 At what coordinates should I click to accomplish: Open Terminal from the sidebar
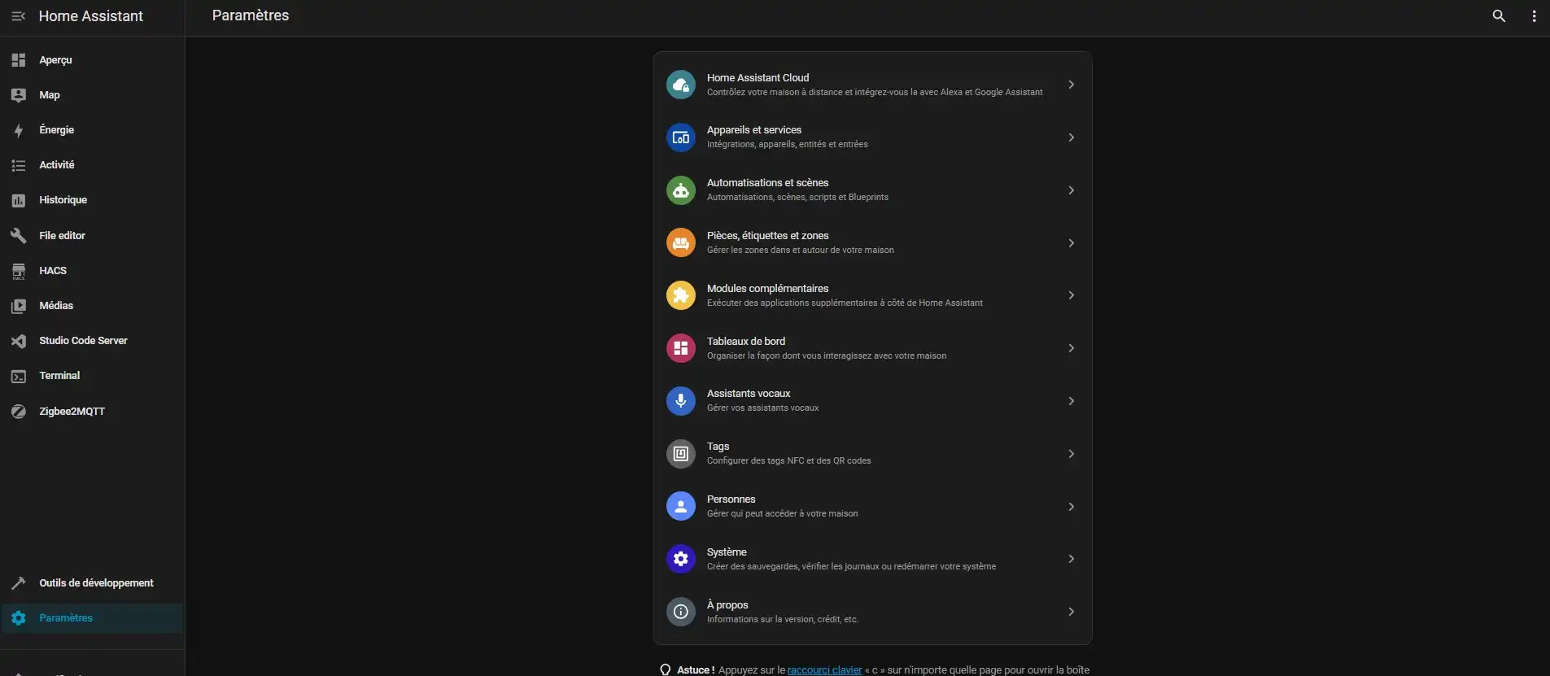tap(59, 376)
